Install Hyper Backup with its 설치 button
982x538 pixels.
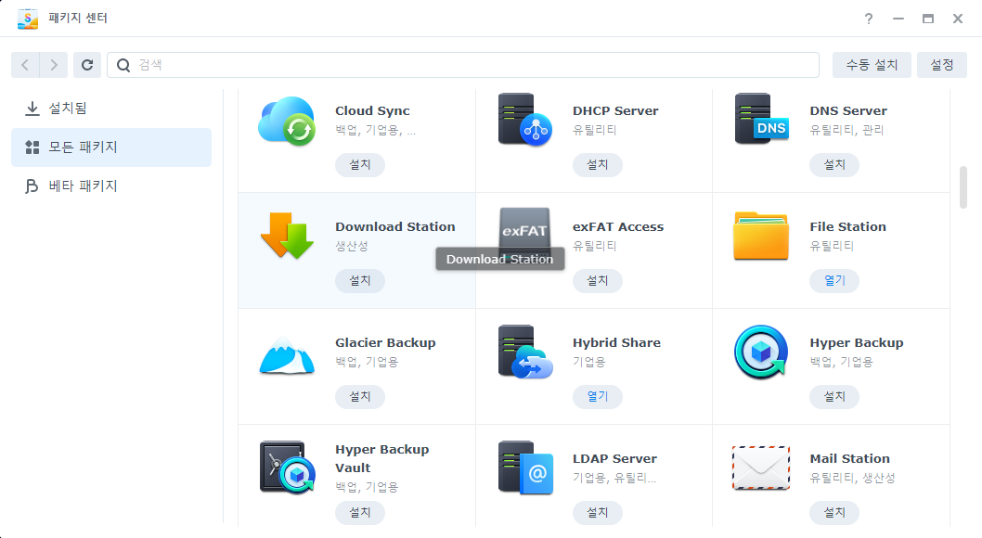click(x=834, y=396)
